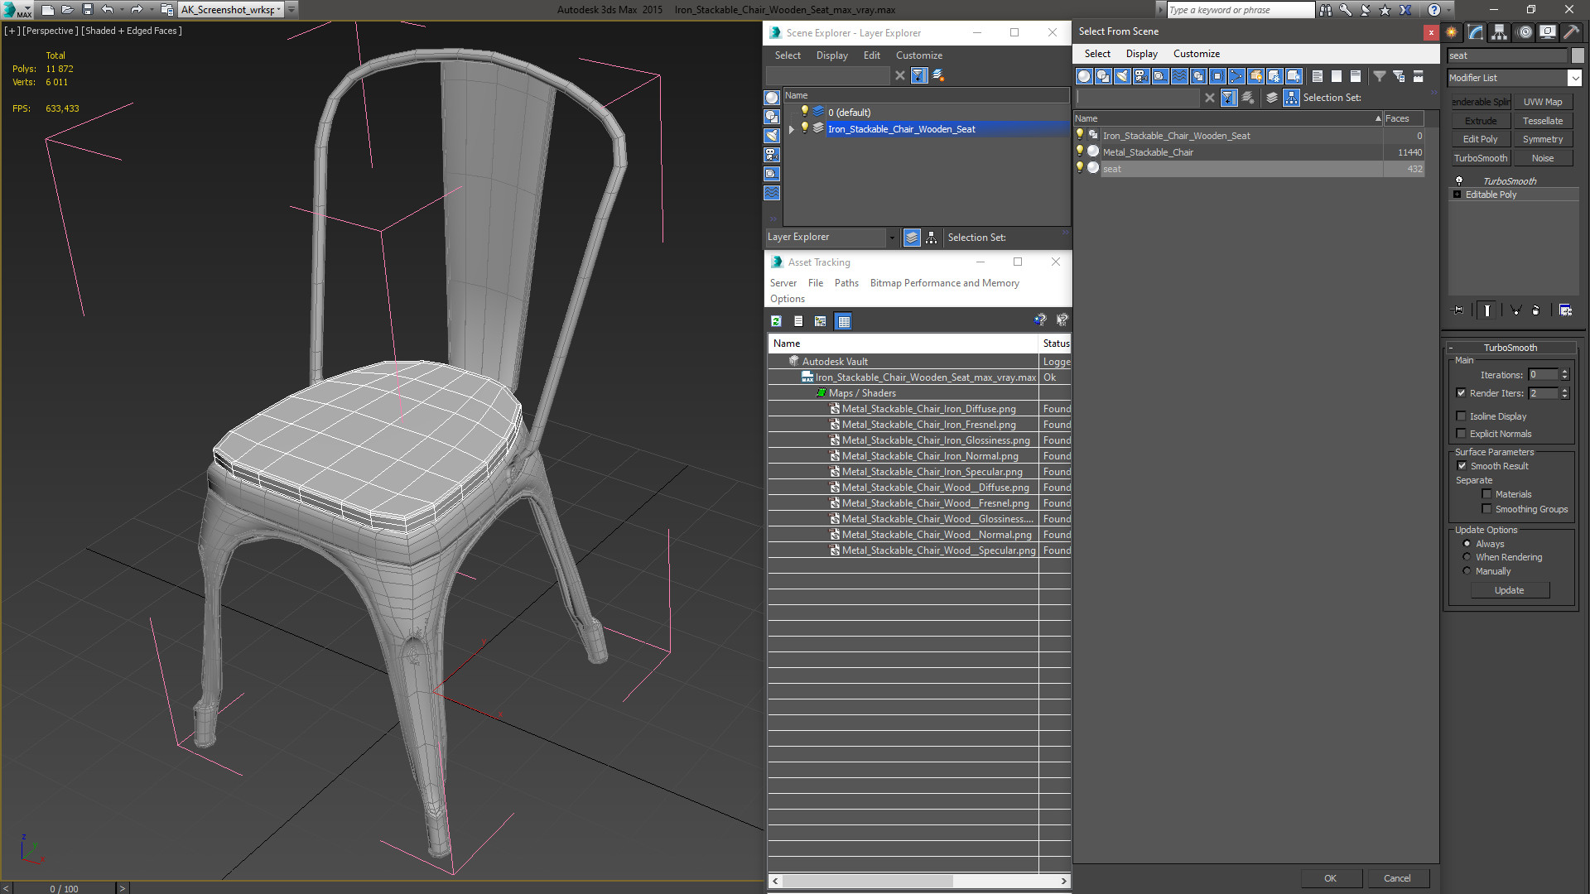Open the Modify panel tab icon

(x=1476, y=32)
